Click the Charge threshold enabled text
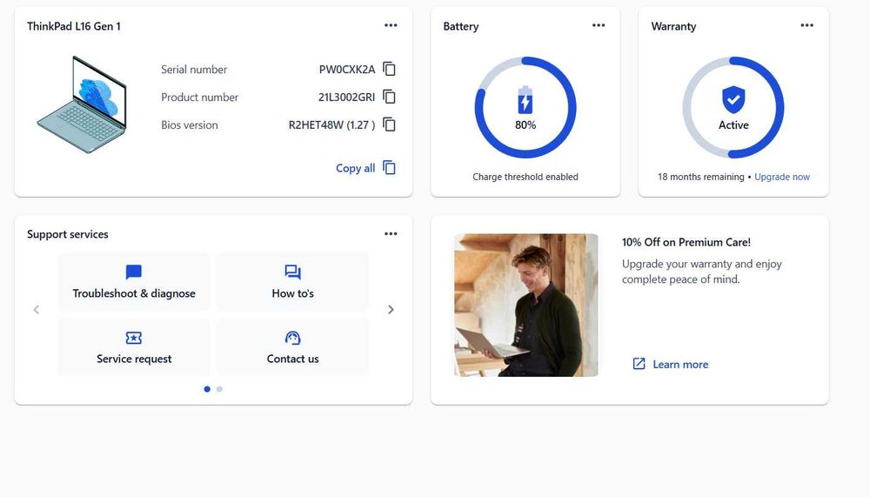 coord(525,177)
